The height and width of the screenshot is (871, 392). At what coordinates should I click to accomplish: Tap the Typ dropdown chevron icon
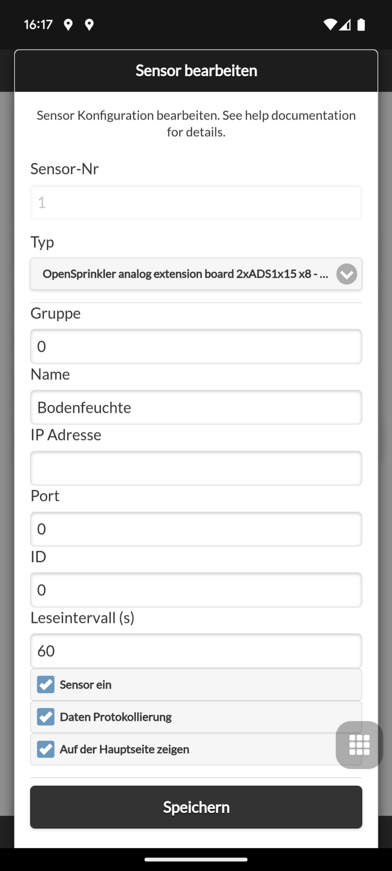tap(347, 274)
